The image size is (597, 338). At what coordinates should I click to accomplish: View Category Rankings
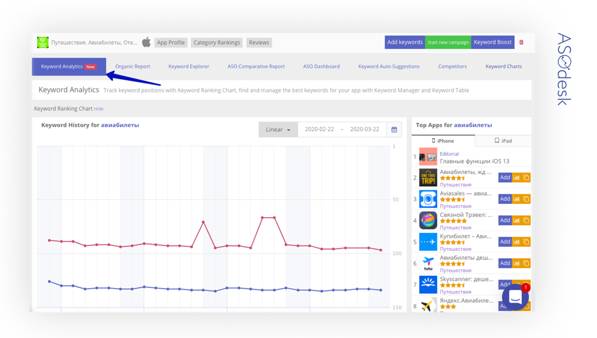coord(217,42)
